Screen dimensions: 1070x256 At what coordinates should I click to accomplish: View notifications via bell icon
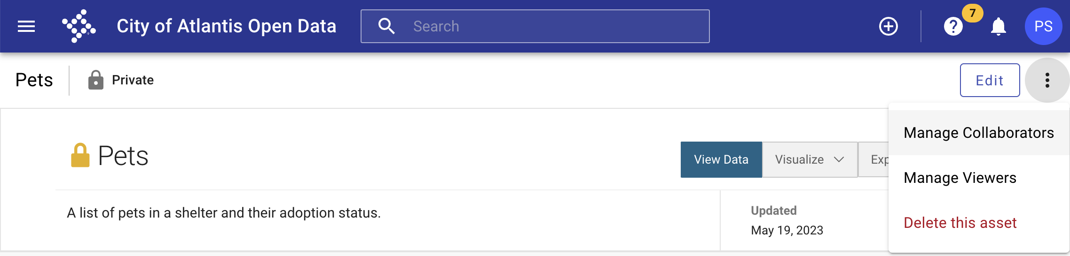(998, 26)
